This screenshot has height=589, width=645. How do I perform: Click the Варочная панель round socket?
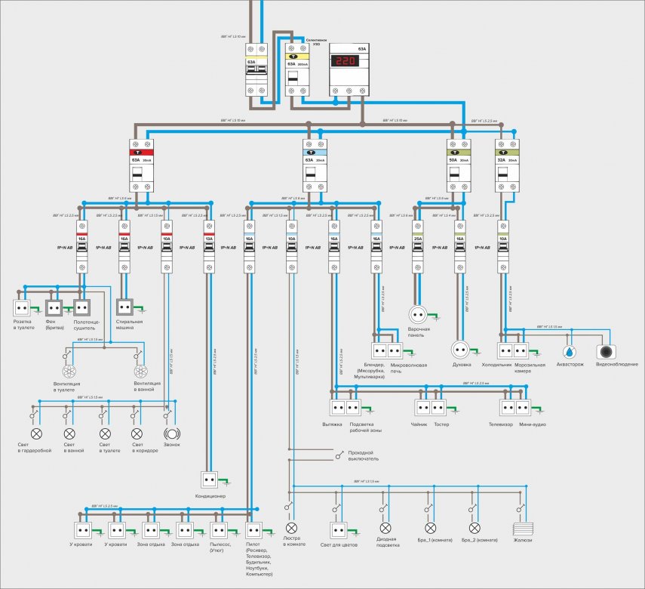418,314
